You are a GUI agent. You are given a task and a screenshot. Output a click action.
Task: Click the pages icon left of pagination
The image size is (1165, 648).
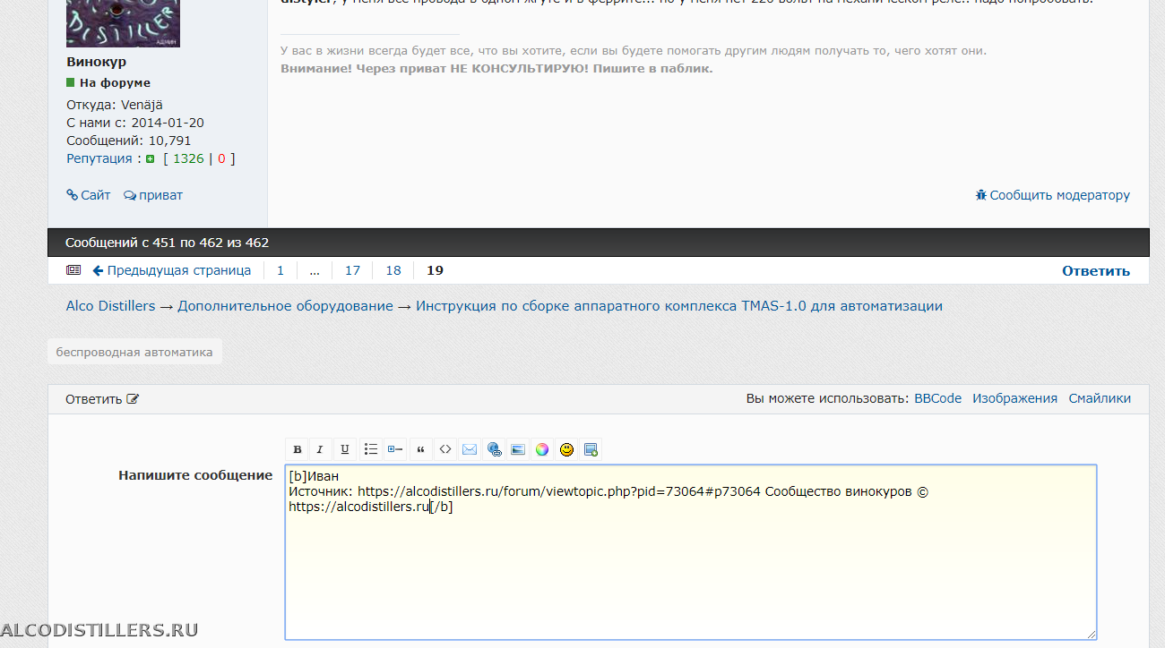(x=73, y=270)
